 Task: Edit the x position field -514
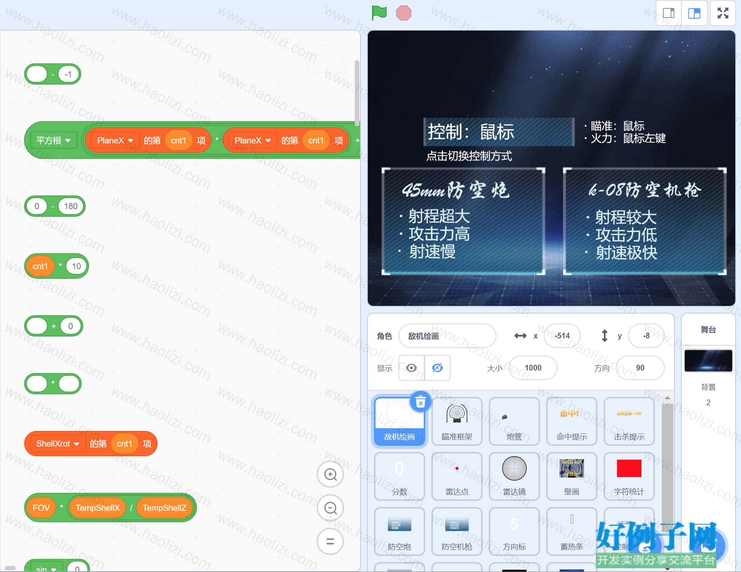[562, 336]
